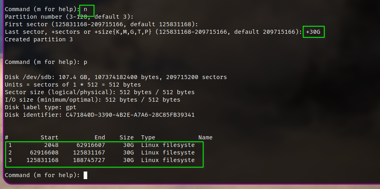Click the 'End' column header
This screenshot has width=380, height=189.
click(100, 138)
